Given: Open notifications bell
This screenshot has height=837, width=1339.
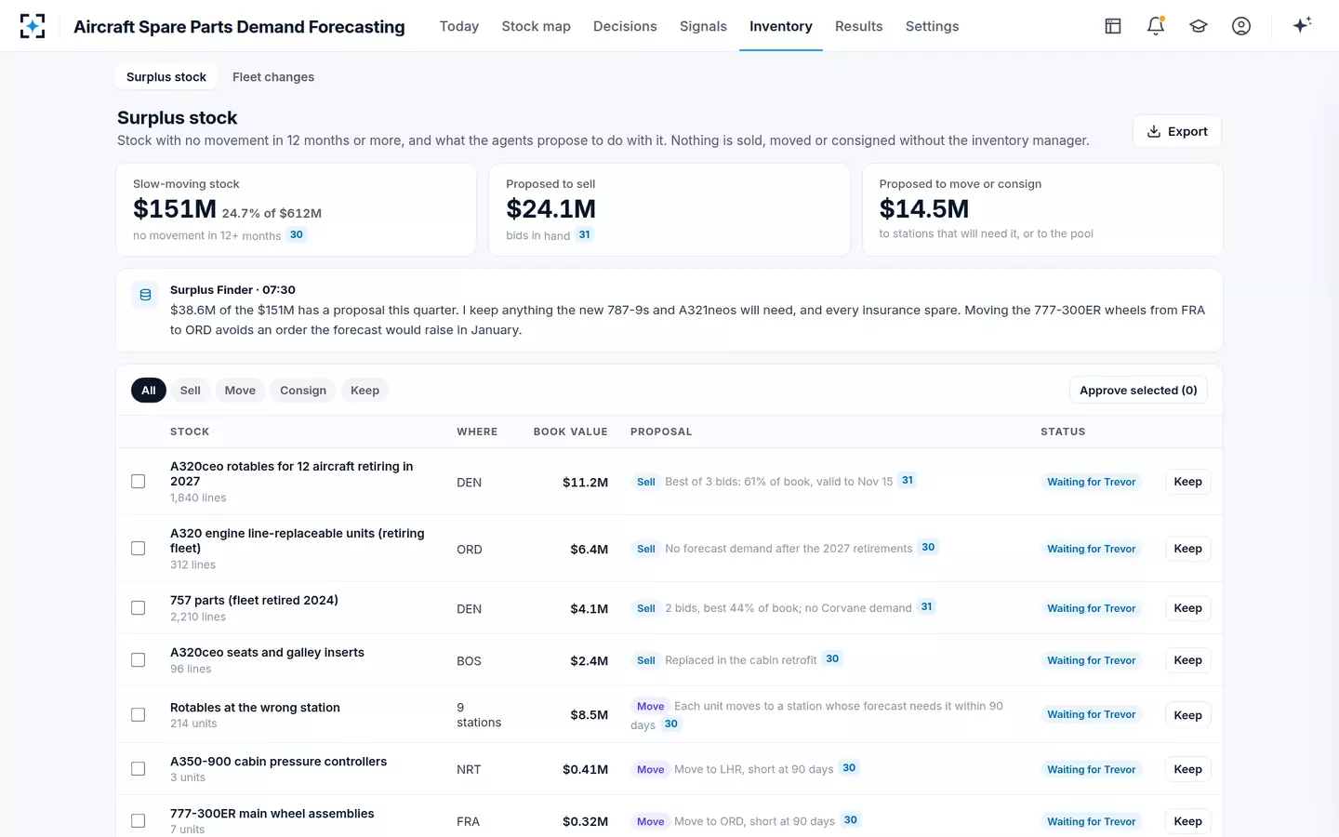Looking at the screenshot, I should coord(1156,26).
